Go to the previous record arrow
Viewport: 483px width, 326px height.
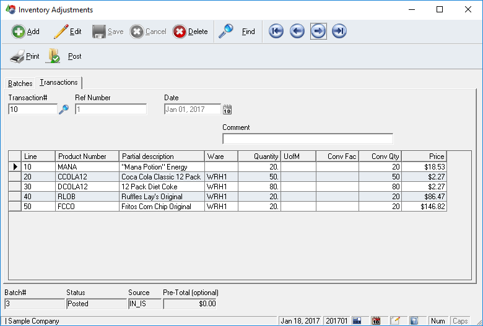(297, 32)
